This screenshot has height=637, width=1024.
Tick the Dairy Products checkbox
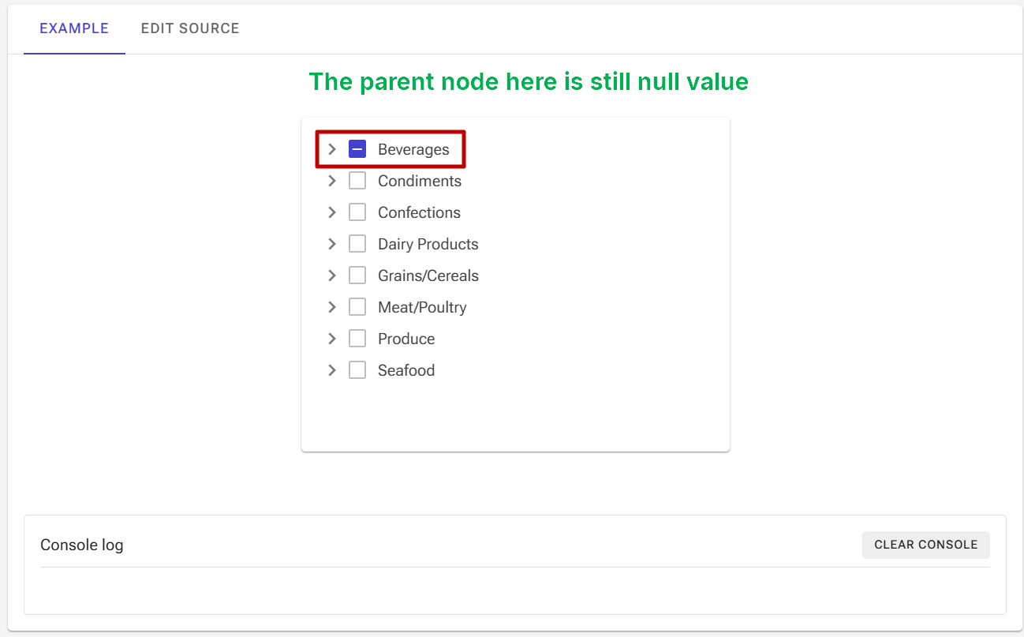point(357,243)
